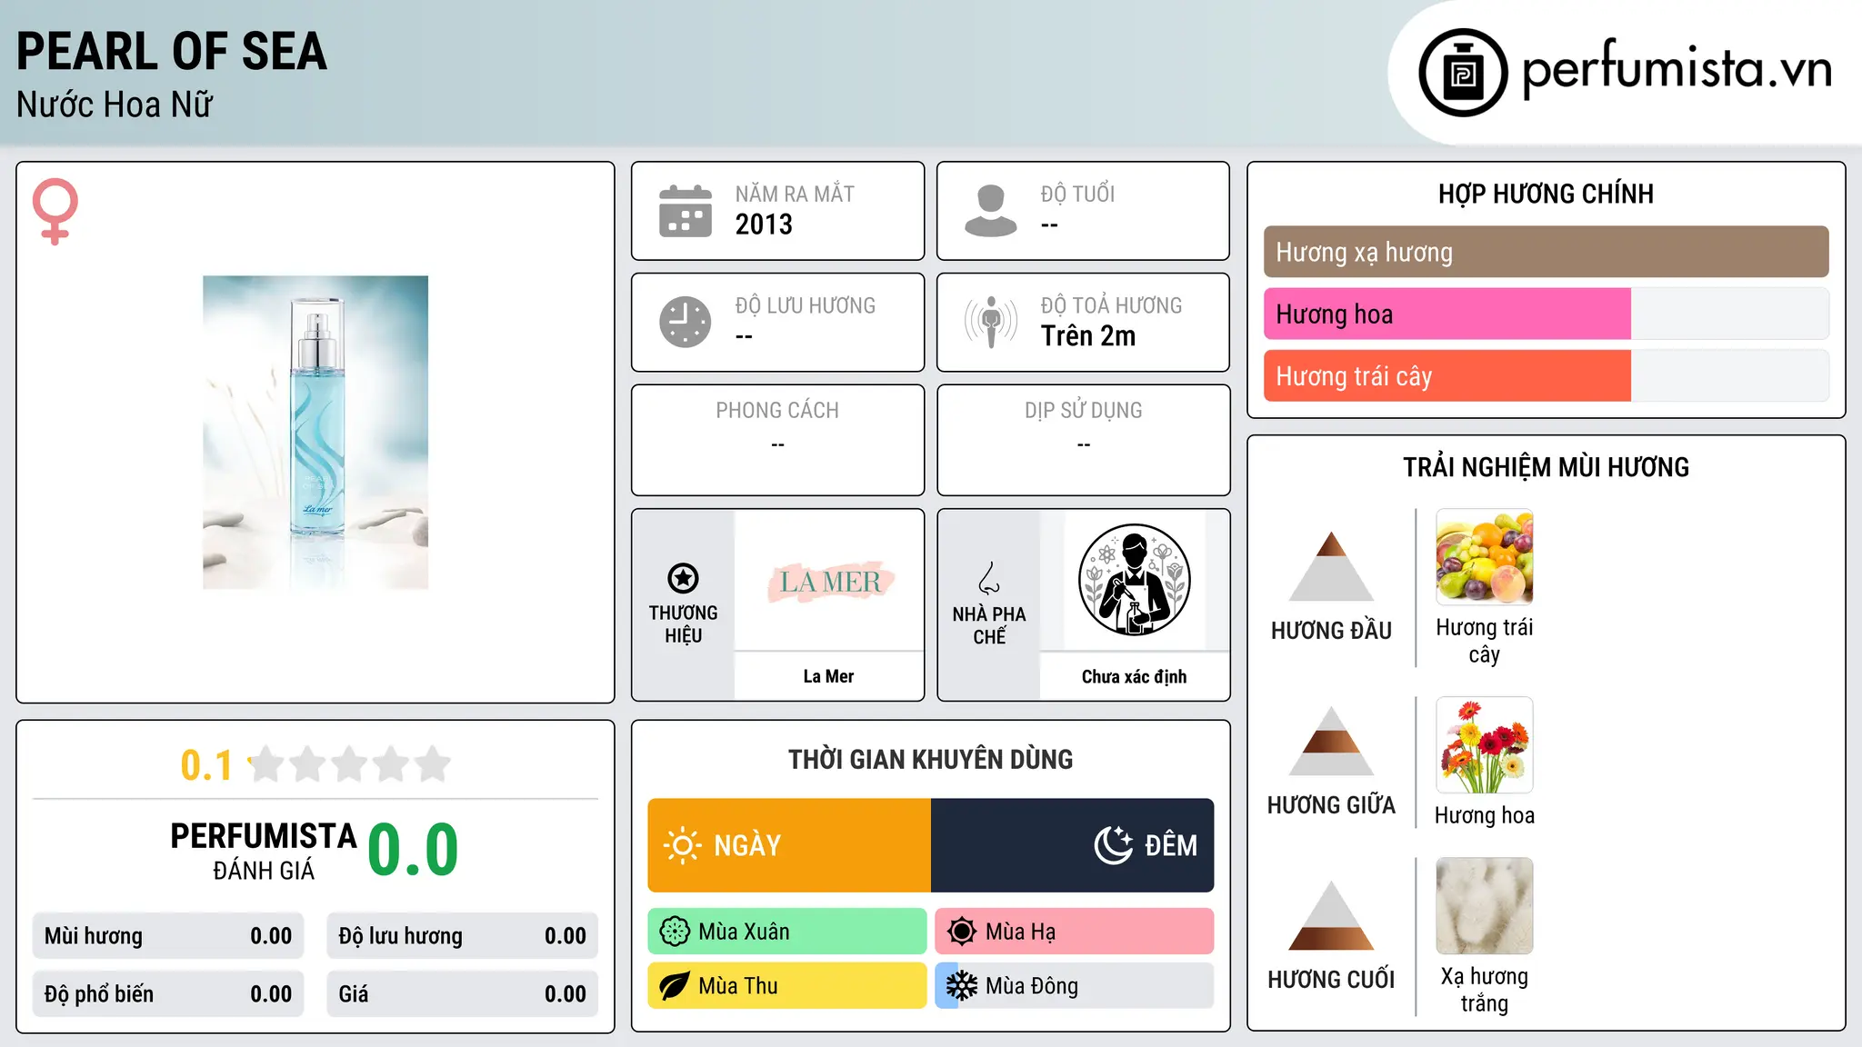Click the sun icon in the Ngày bar
1862x1047 pixels.
(682, 845)
